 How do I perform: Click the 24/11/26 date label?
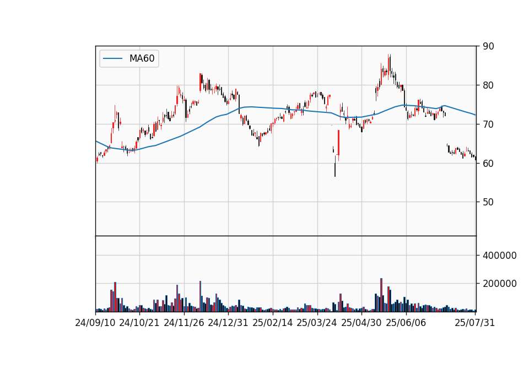click(184, 323)
